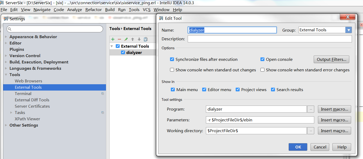Select Server Certificates item
Image resolution: width=363 pixels, height=159 pixels.
coord(32,106)
